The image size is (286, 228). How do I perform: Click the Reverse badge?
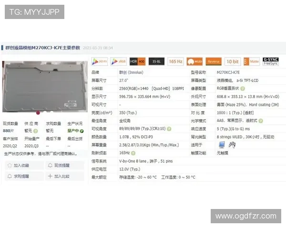point(214,61)
